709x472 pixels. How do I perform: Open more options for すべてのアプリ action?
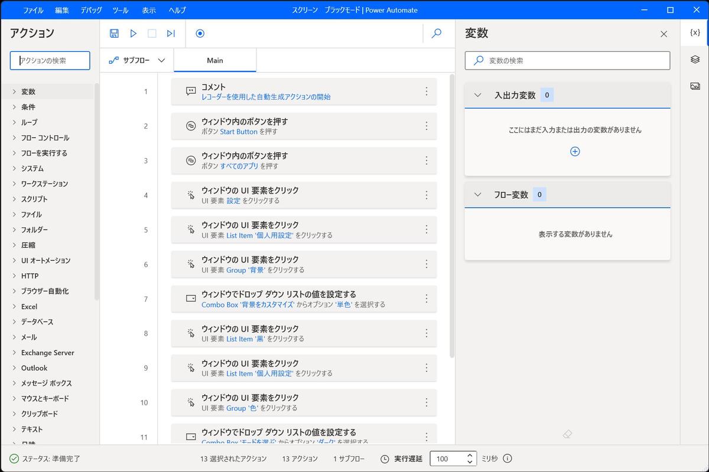pyautogui.click(x=427, y=160)
